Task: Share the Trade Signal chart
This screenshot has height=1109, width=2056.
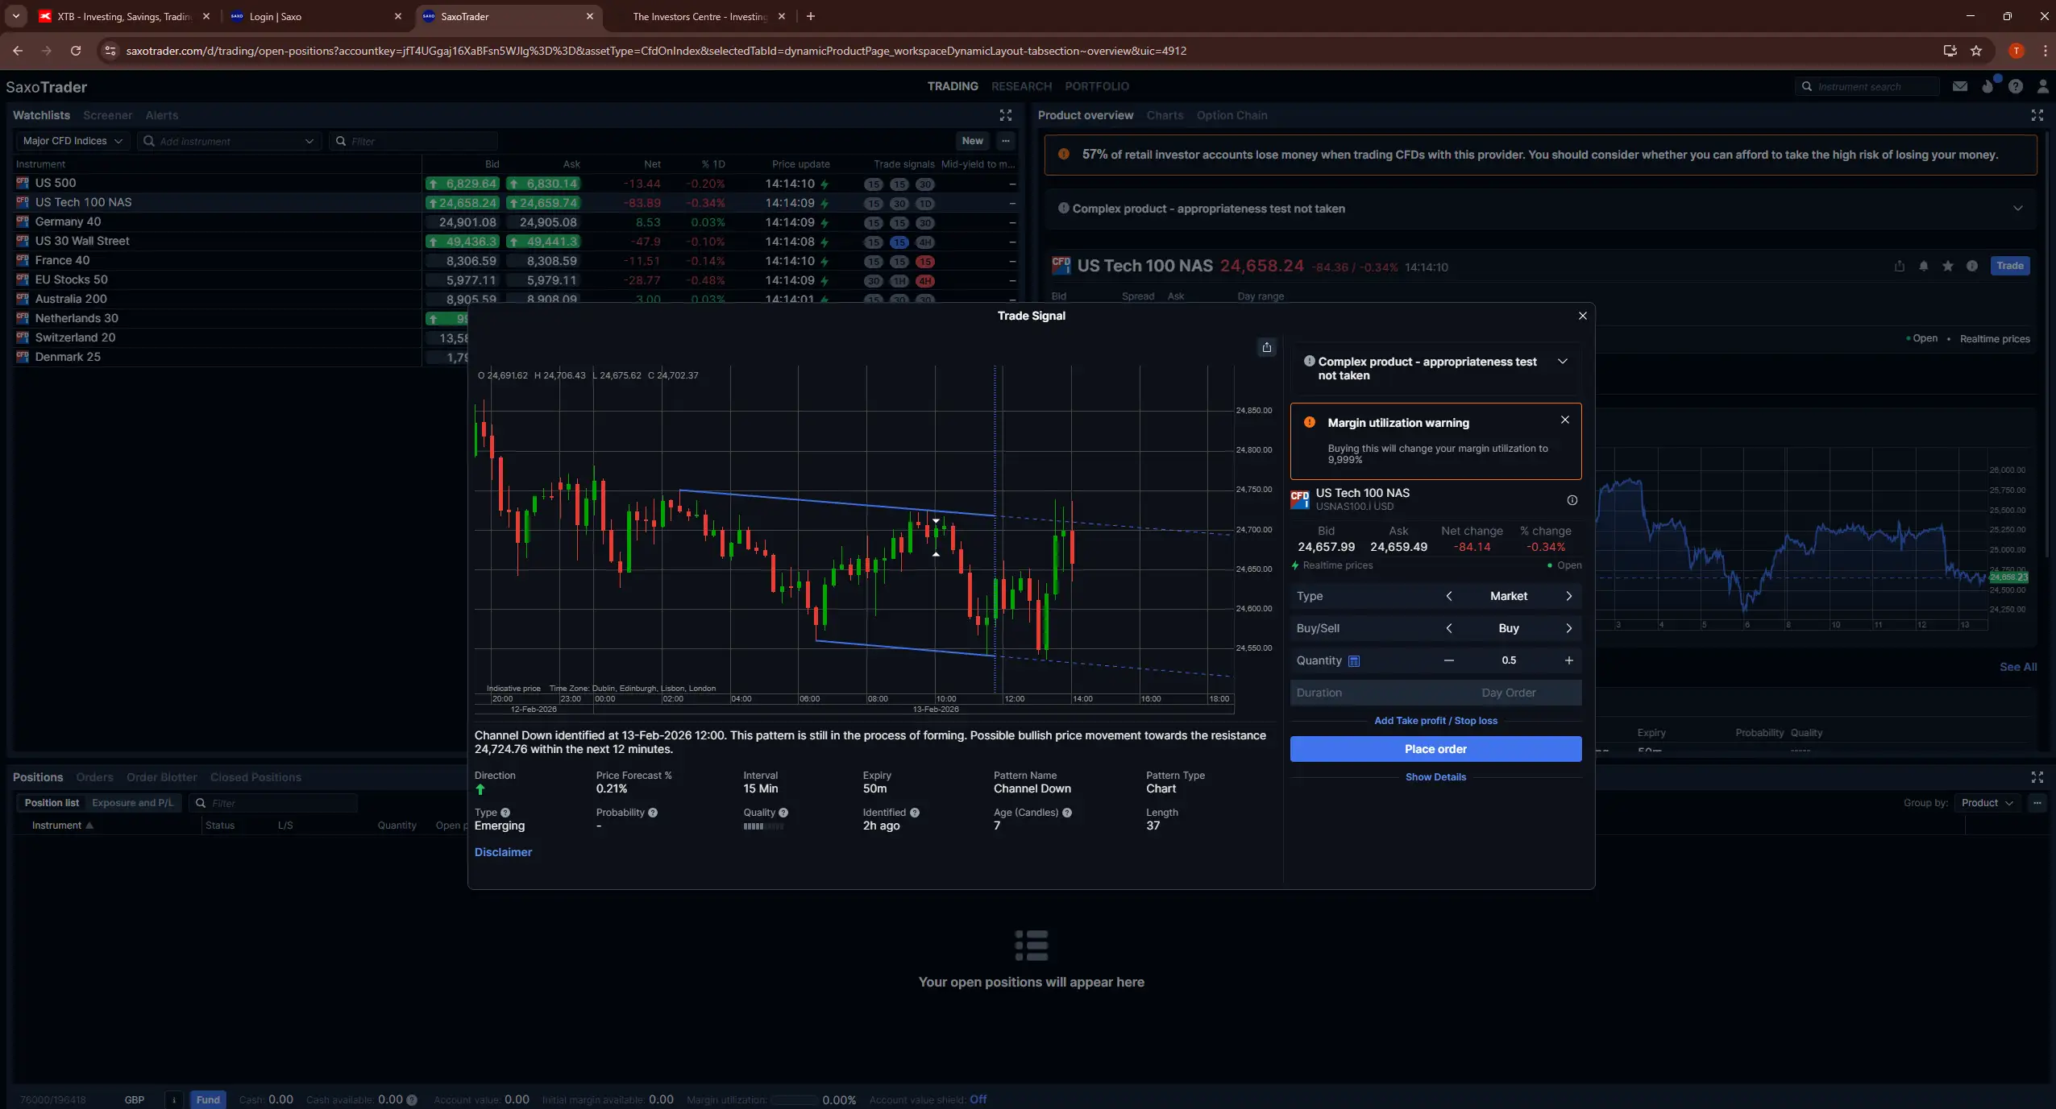Action: click(1266, 347)
